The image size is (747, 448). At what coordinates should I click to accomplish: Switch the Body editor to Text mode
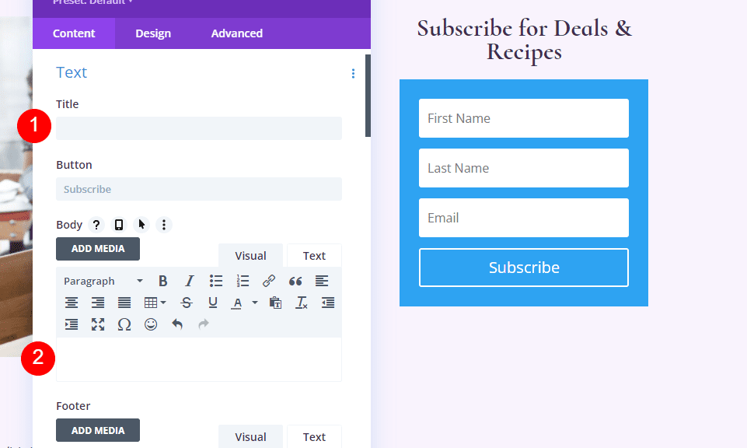coord(314,255)
